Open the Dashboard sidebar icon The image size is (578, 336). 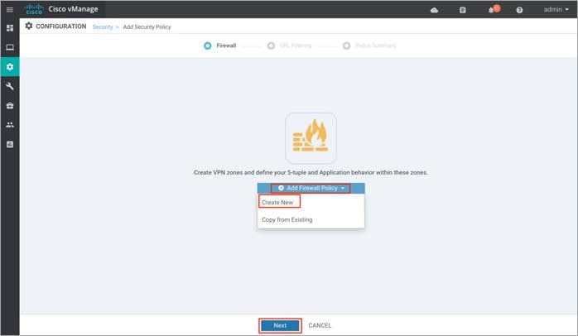click(x=10, y=28)
